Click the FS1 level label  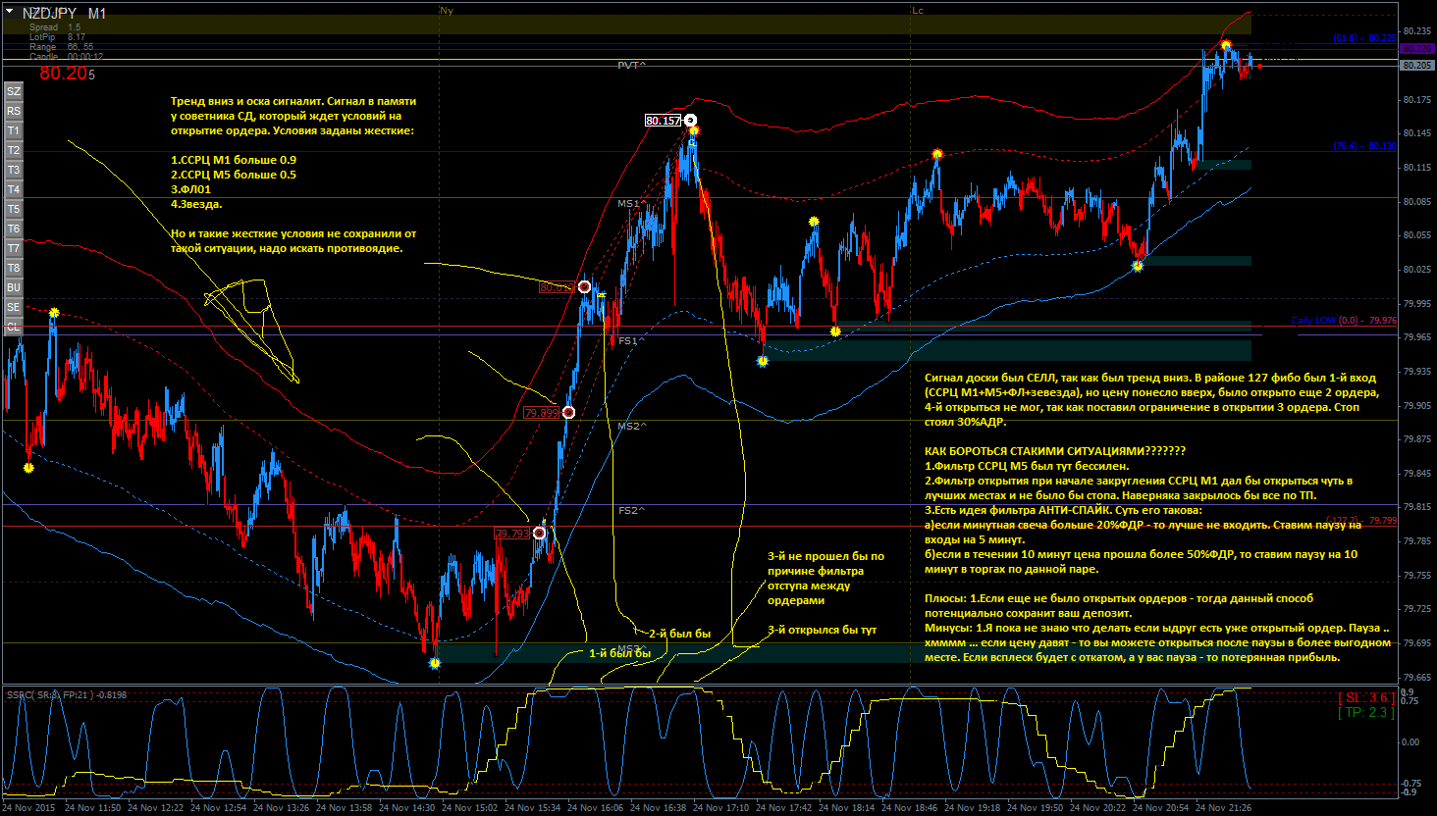click(630, 341)
